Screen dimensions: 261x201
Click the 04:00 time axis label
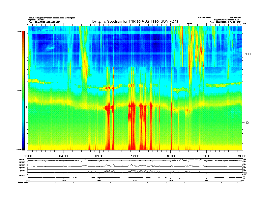[64, 156]
